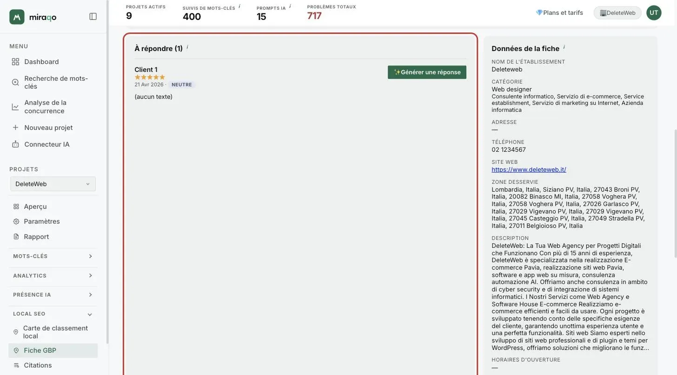Click the Problèmes totaux value 717
Viewport: 677px width, 375px height.
pos(314,16)
